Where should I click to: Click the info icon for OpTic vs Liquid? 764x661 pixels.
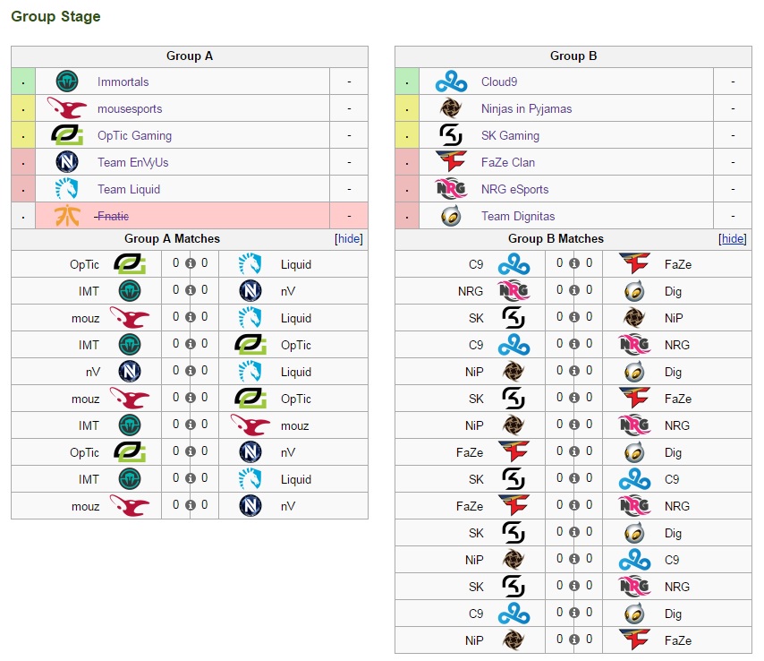click(x=190, y=264)
